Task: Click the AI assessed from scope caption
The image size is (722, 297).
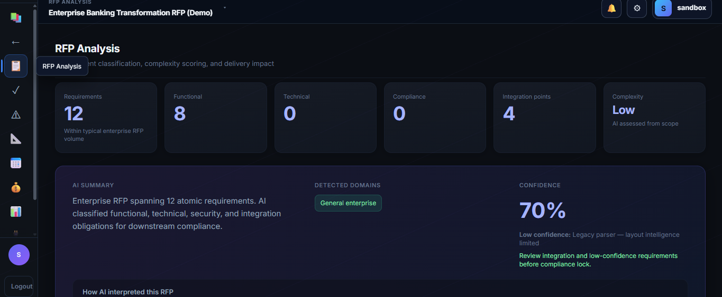Action: tap(645, 123)
